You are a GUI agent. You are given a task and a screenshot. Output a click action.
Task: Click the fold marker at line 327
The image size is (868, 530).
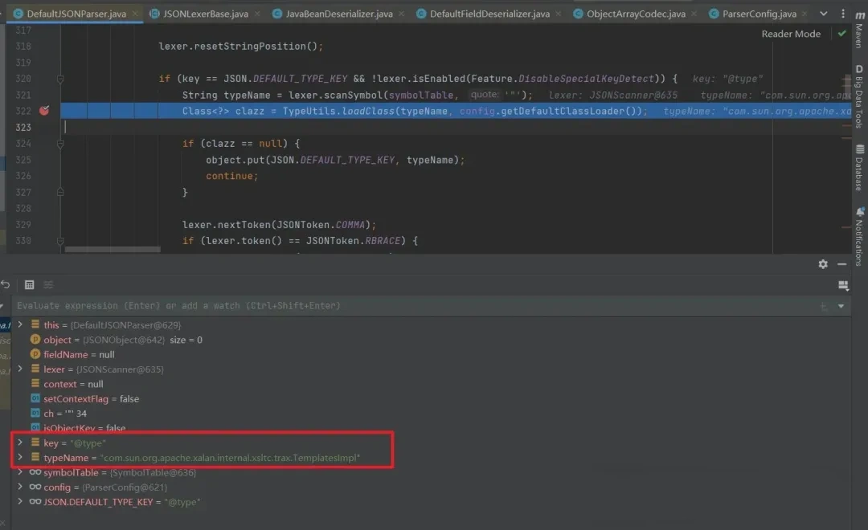60,192
